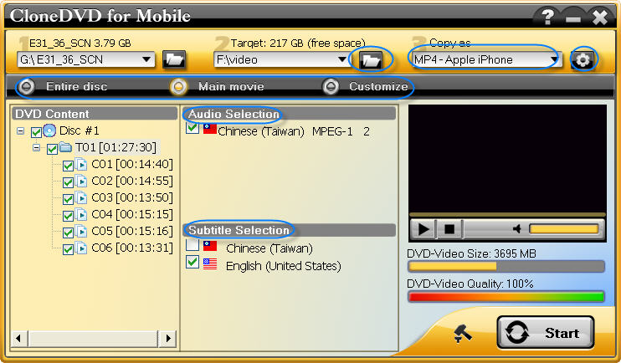
Task: Close the CloneDVD for Mobile window
Action: (600, 18)
